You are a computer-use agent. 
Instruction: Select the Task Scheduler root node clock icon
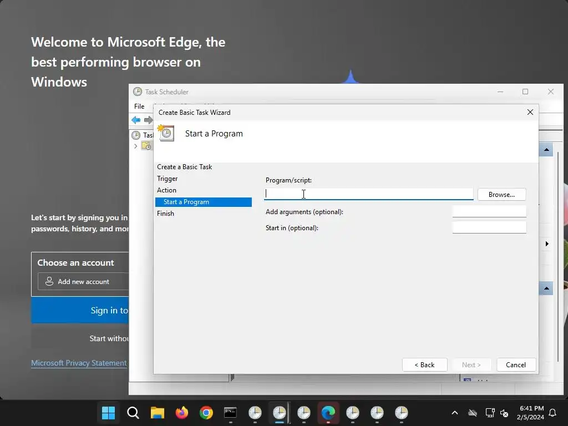(x=136, y=135)
